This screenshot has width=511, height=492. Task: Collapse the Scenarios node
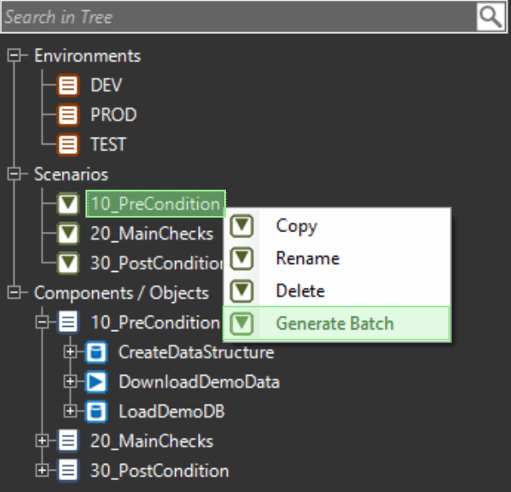(14, 174)
